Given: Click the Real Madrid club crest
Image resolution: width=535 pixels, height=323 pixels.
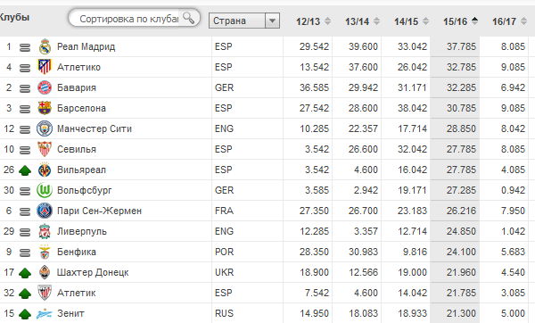Looking at the screenshot, I should [45, 46].
